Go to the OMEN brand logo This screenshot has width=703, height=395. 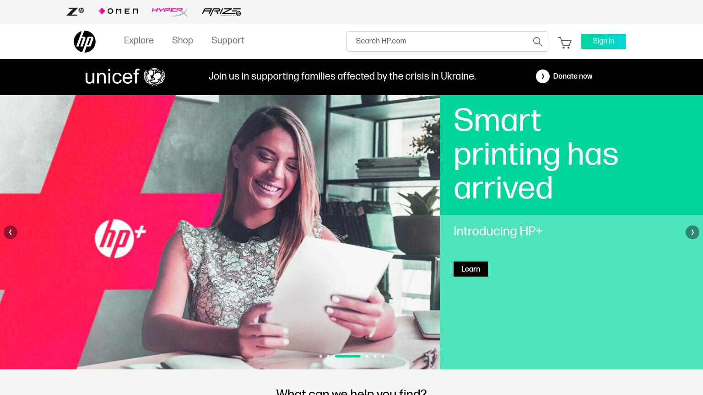(118, 11)
